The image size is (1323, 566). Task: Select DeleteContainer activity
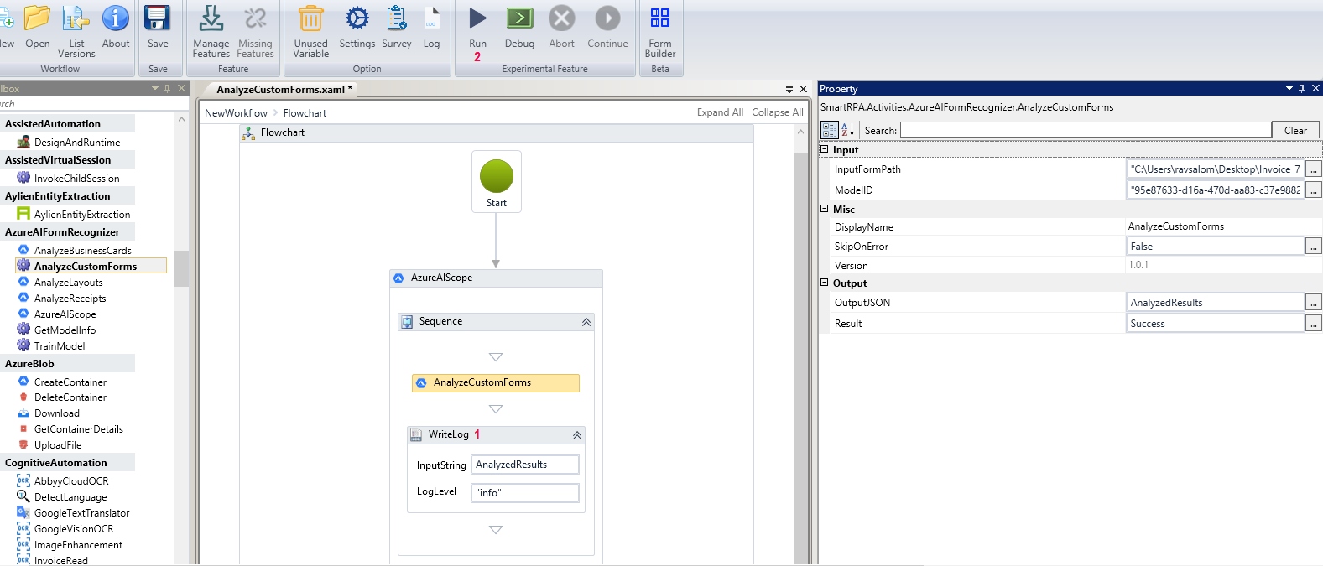pyautogui.click(x=70, y=397)
